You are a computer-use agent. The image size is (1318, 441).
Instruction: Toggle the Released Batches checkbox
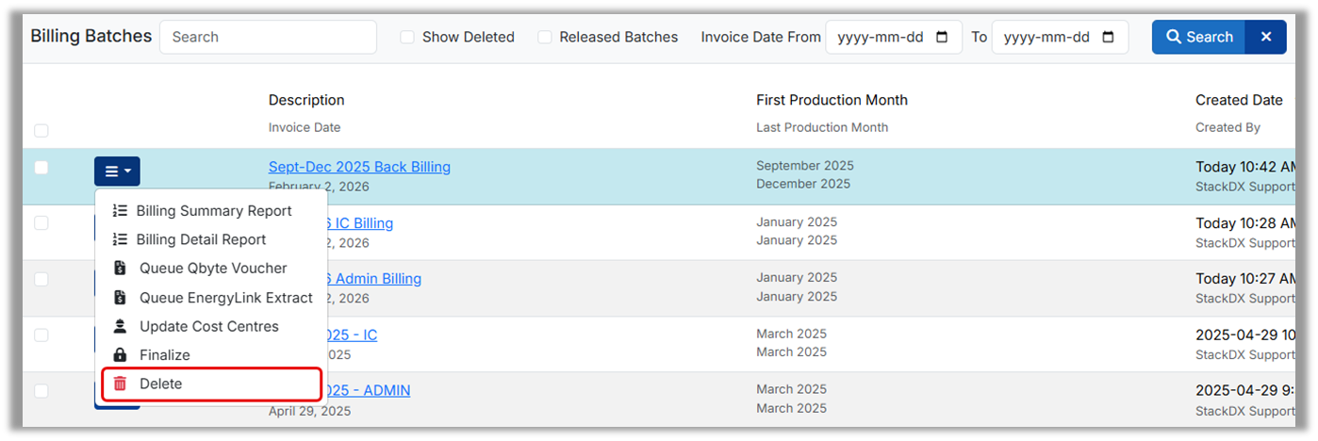(545, 37)
